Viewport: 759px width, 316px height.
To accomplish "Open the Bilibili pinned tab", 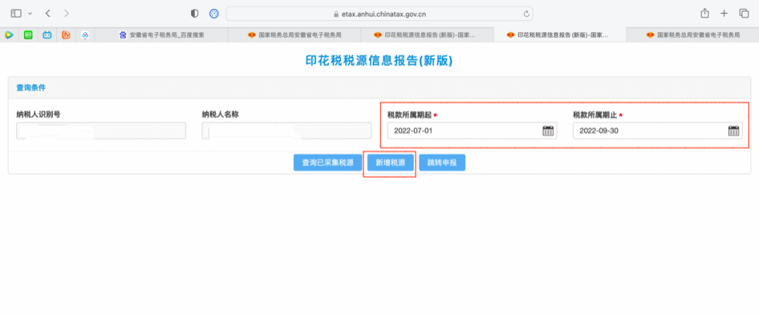I will click(47, 35).
